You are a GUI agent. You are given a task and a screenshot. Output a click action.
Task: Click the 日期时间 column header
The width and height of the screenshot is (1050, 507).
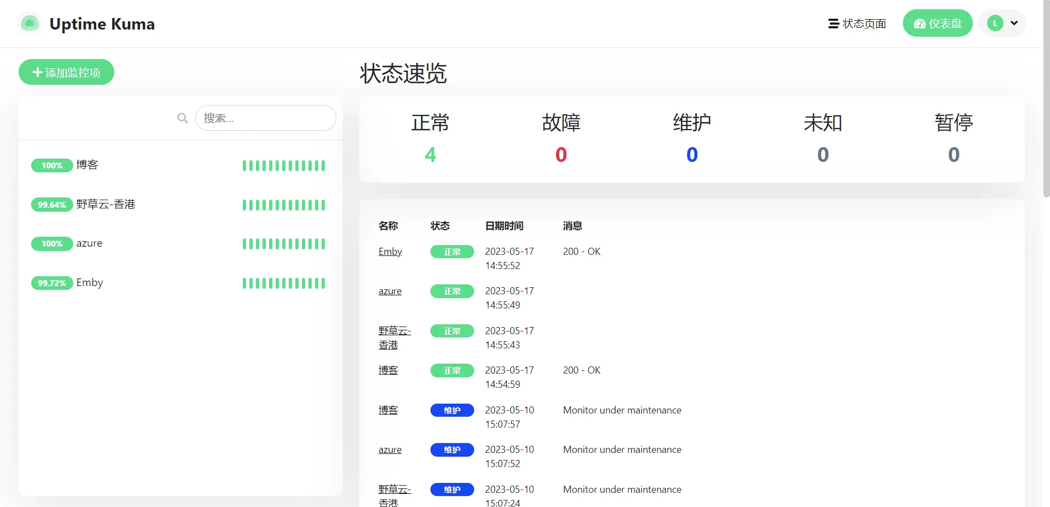[x=504, y=226]
